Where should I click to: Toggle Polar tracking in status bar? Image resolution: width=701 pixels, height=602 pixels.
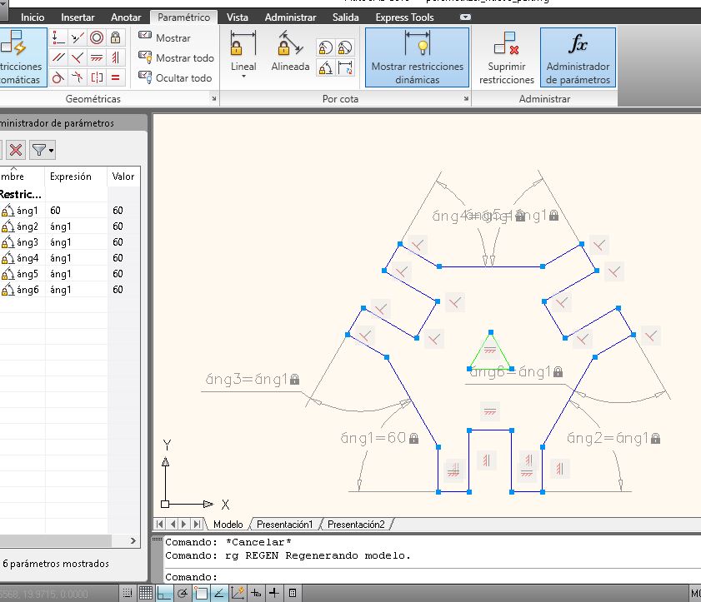pyautogui.click(x=183, y=593)
